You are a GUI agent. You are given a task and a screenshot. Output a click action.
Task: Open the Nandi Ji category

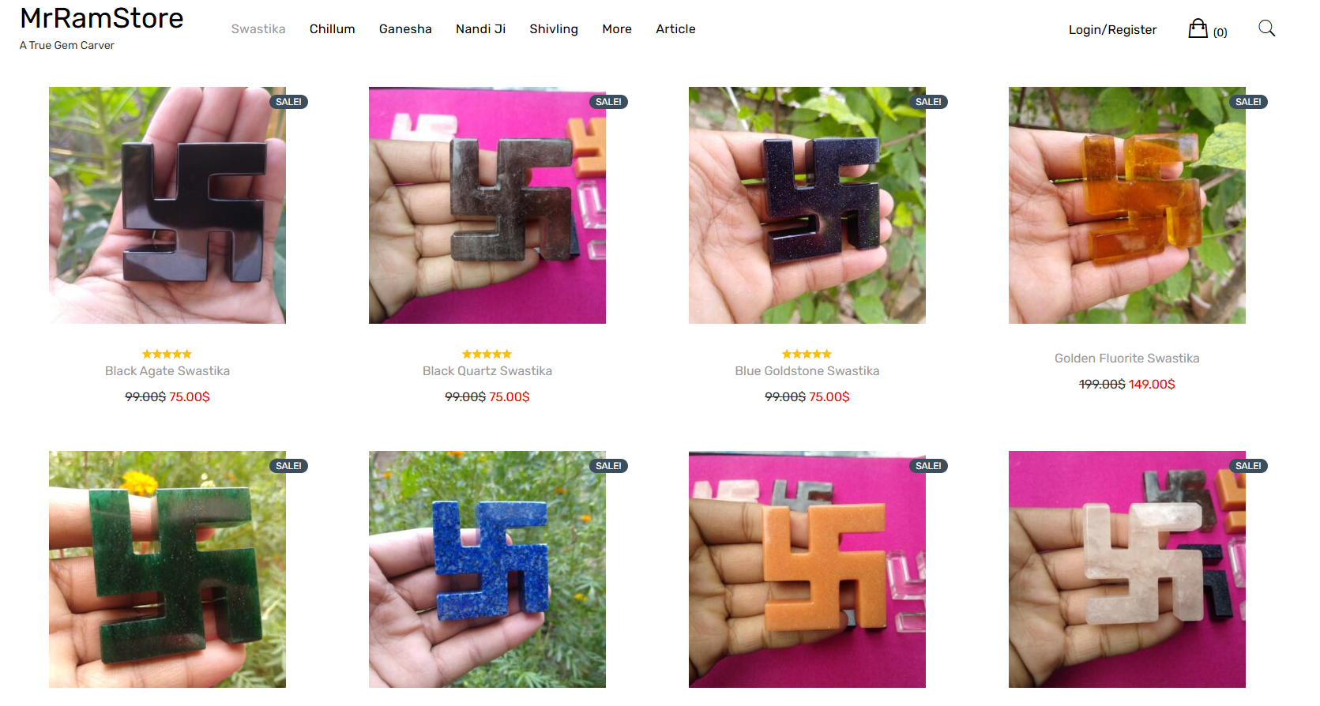480,29
